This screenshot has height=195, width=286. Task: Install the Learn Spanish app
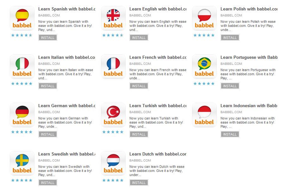pyautogui.click(x=47, y=37)
